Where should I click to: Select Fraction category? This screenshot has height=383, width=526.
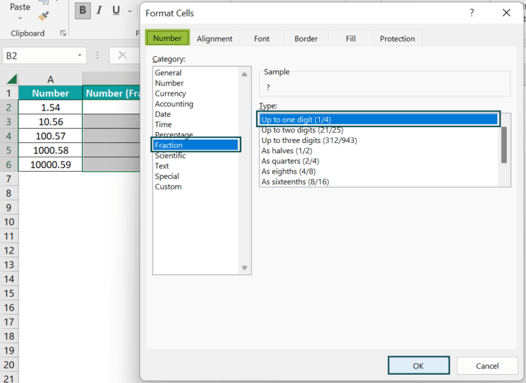pyautogui.click(x=196, y=145)
